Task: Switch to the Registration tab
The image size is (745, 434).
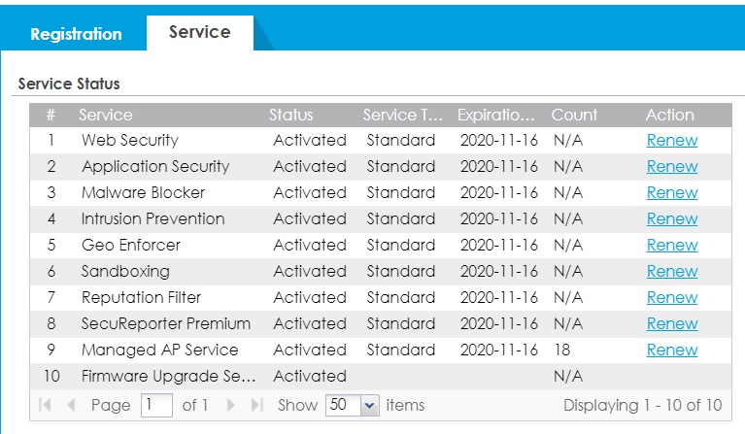Action: point(76,34)
